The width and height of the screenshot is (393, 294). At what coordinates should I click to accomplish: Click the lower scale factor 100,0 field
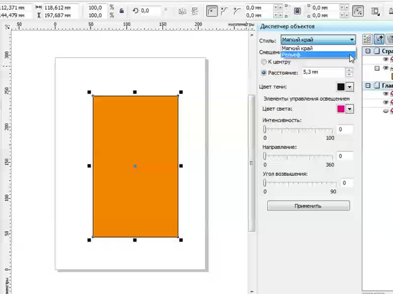pos(97,15)
